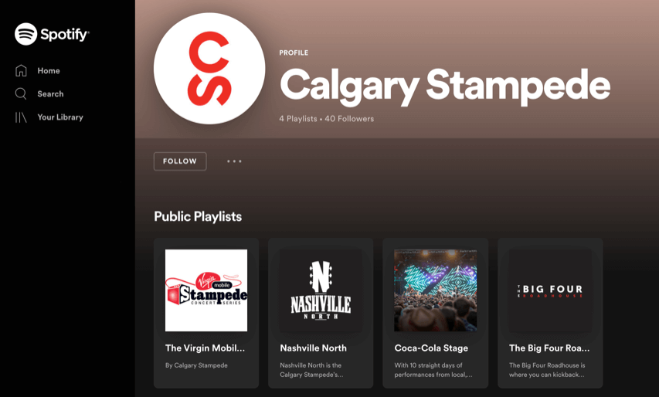Open Your Library menu item
The image size is (659, 397).
tap(60, 117)
